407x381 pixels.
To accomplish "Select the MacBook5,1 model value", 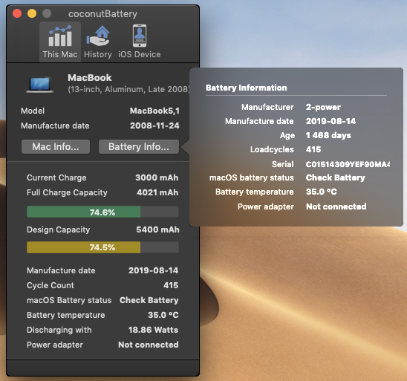I will tap(154, 111).
